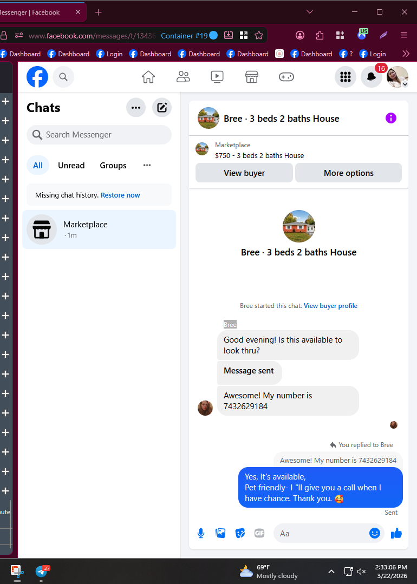Open Facebook Home feed icon
Viewport: 417px width, 584px height.
pyautogui.click(x=148, y=77)
